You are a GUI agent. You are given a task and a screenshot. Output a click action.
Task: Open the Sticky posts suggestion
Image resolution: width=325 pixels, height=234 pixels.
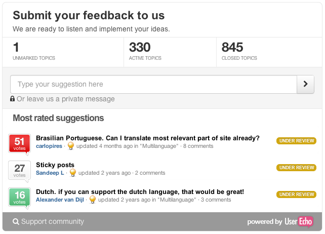coord(55,165)
